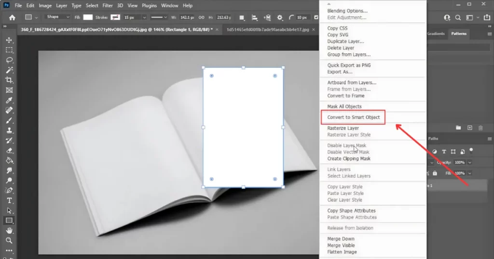Turn layer filtering switch on or off

click(x=471, y=150)
